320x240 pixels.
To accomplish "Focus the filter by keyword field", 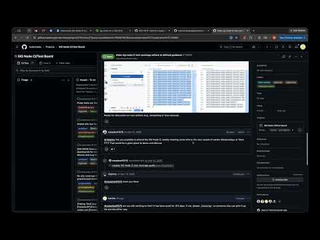I will click(x=55, y=71).
